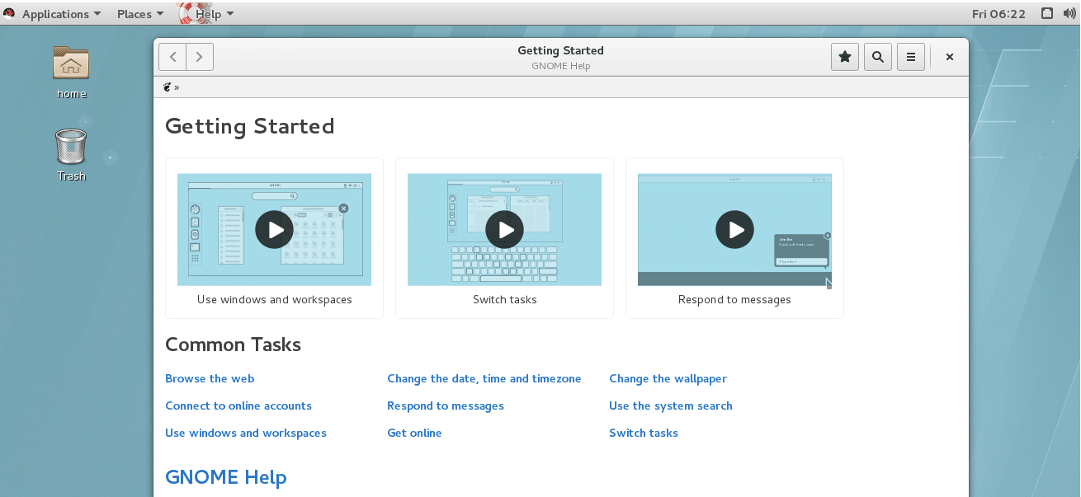Open search in GNOME Help

point(877,56)
